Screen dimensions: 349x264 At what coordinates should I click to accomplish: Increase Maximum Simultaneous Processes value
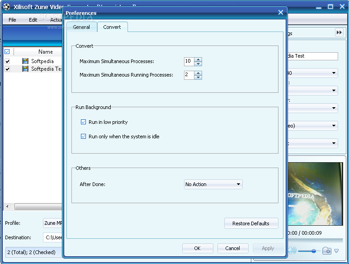(198, 59)
